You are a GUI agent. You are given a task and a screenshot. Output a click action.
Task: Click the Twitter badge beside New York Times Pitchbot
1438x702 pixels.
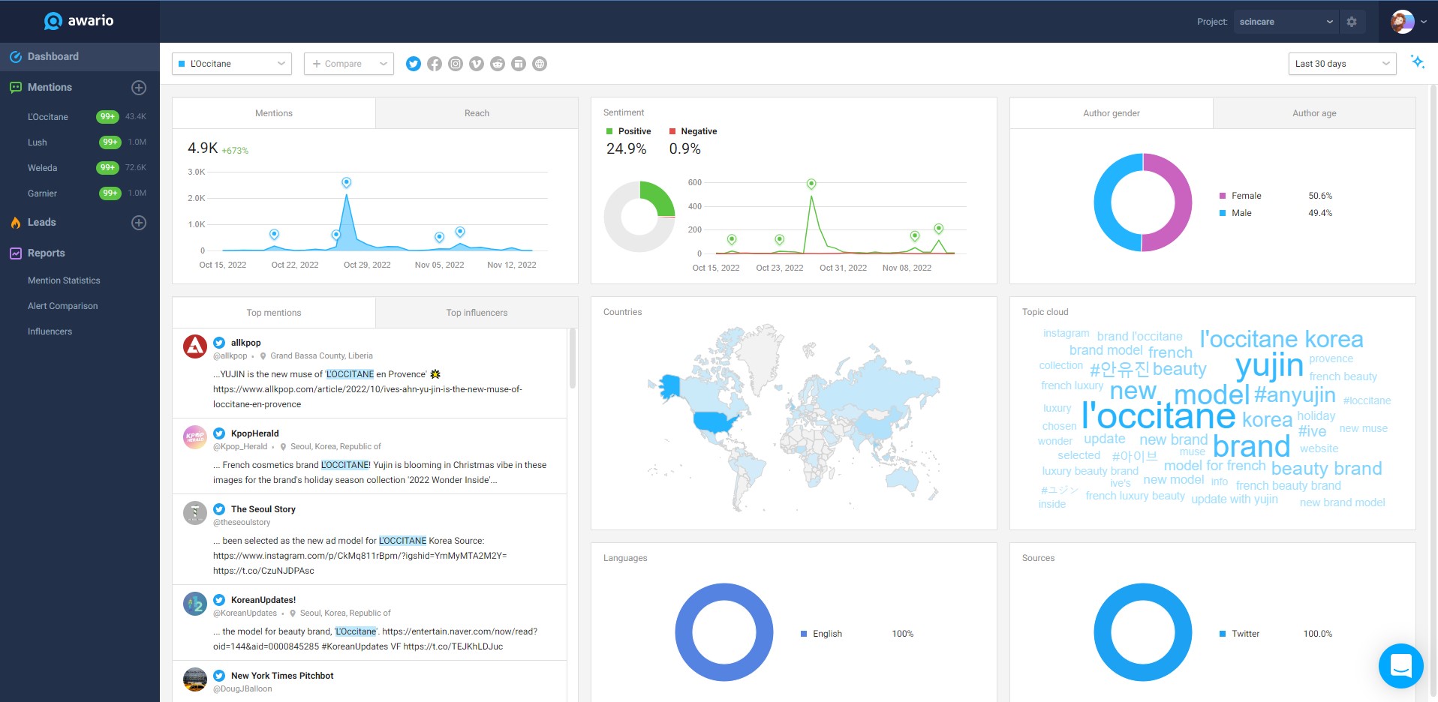point(219,676)
